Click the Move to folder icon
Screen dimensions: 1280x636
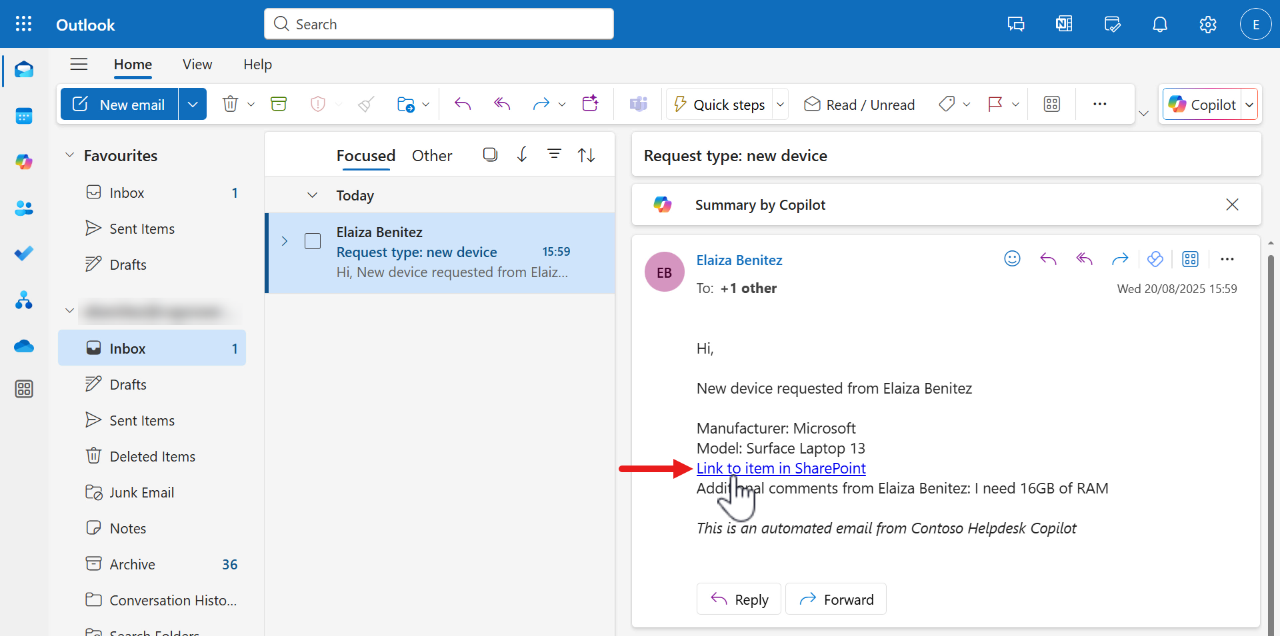click(x=407, y=104)
